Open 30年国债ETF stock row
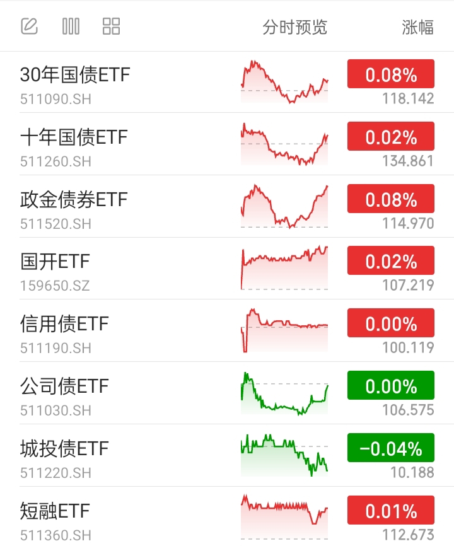 pyautogui.click(x=227, y=82)
